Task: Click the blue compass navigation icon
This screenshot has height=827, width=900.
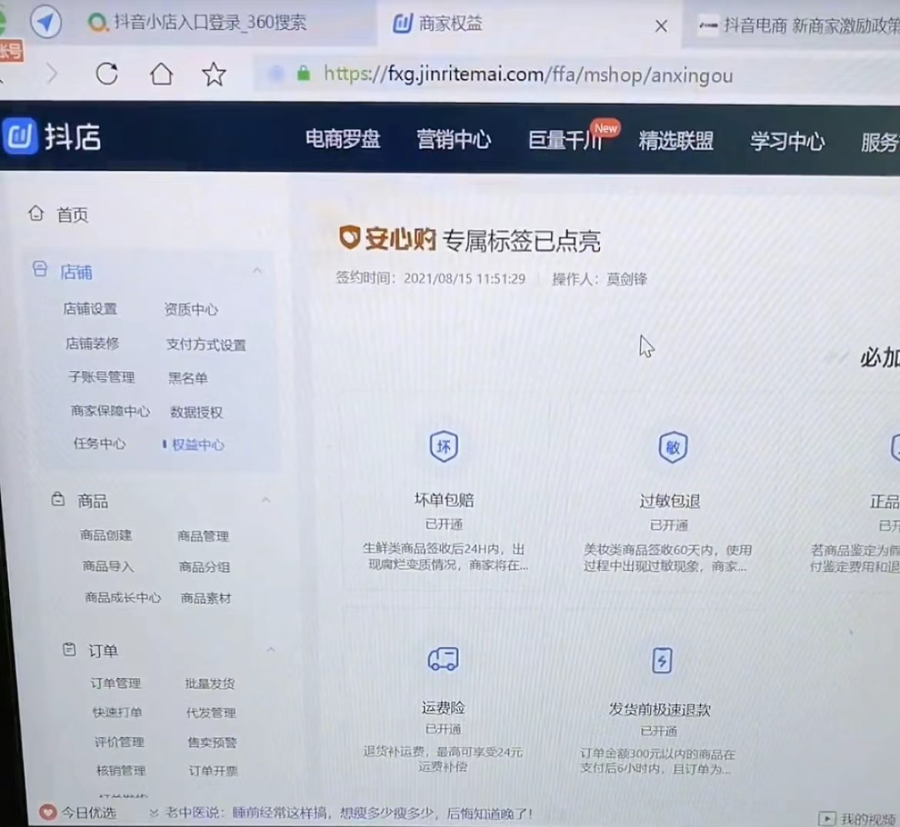Action: [x=46, y=22]
